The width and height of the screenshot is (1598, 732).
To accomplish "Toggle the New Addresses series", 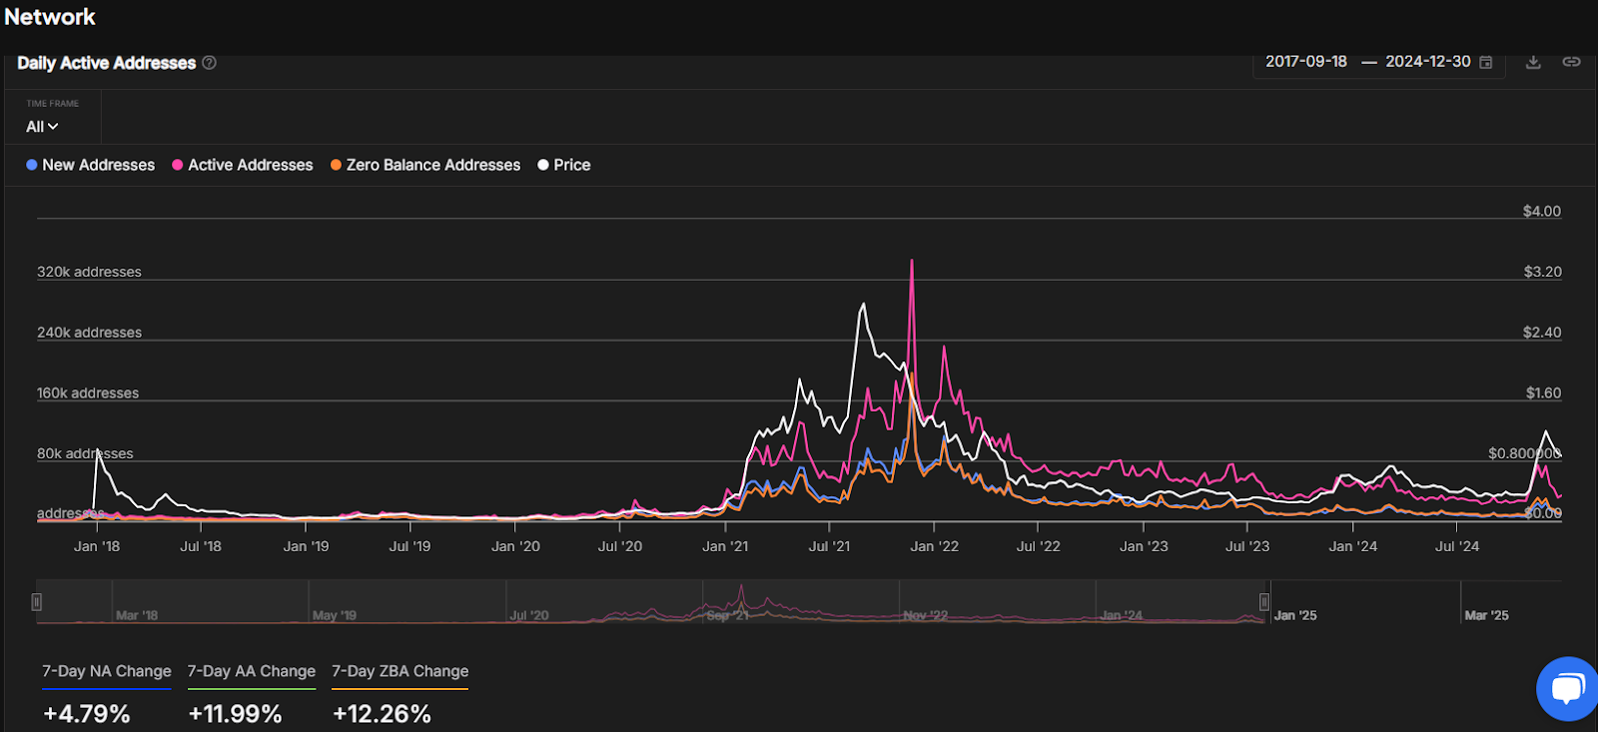I will coord(90,165).
